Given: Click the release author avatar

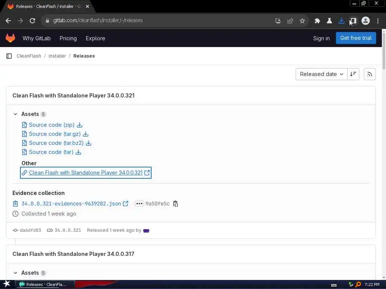Looking at the screenshot, I should (146, 231).
